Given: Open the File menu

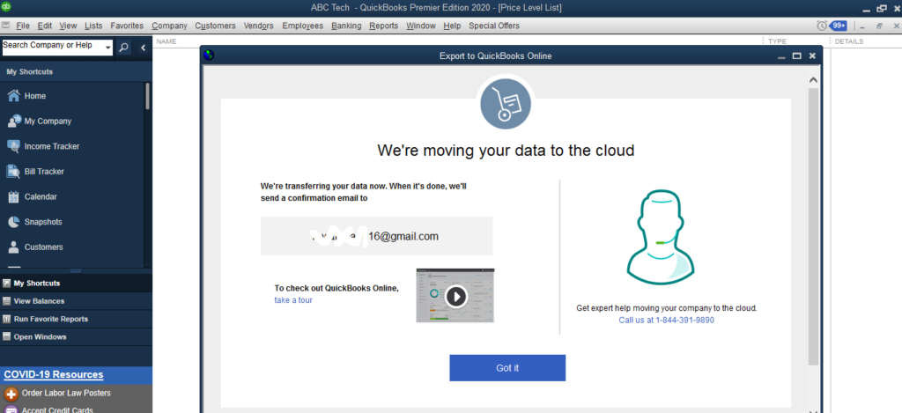Looking at the screenshot, I should point(23,26).
